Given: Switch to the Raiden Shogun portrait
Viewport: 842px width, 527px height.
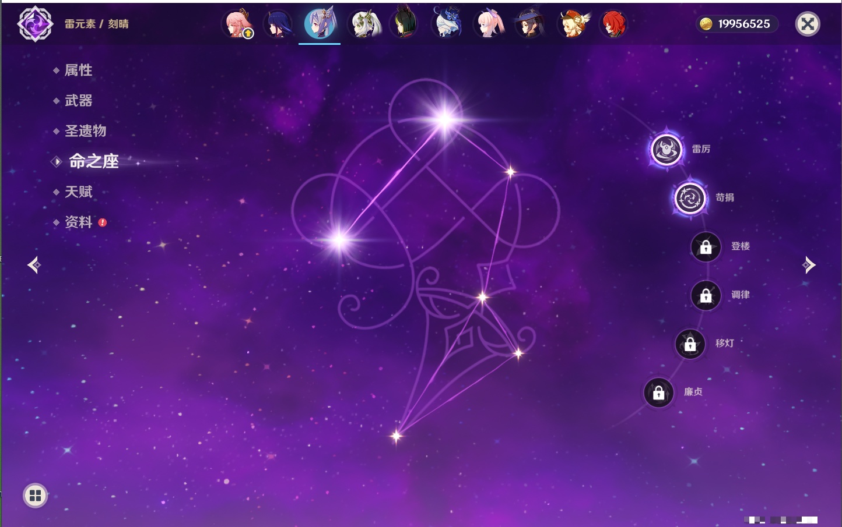Looking at the screenshot, I should pyautogui.click(x=278, y=24).
